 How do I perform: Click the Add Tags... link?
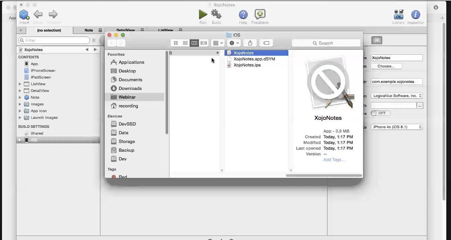[x=334, y=160]
